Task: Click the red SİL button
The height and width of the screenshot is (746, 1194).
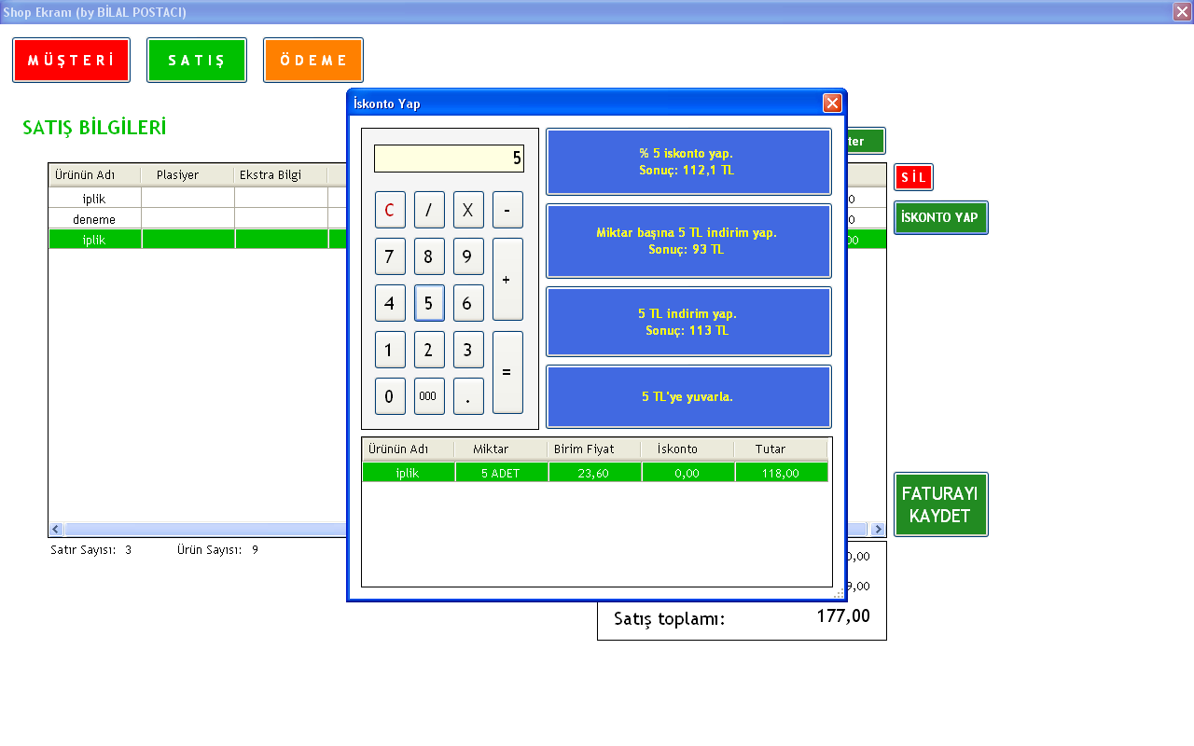Action: click(913, 177)
